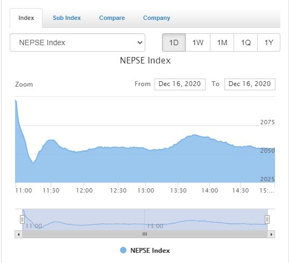The height and width of the screenshot is (263, 289).
Task: Select the 1D time range
Action: (x=174, y=42)
